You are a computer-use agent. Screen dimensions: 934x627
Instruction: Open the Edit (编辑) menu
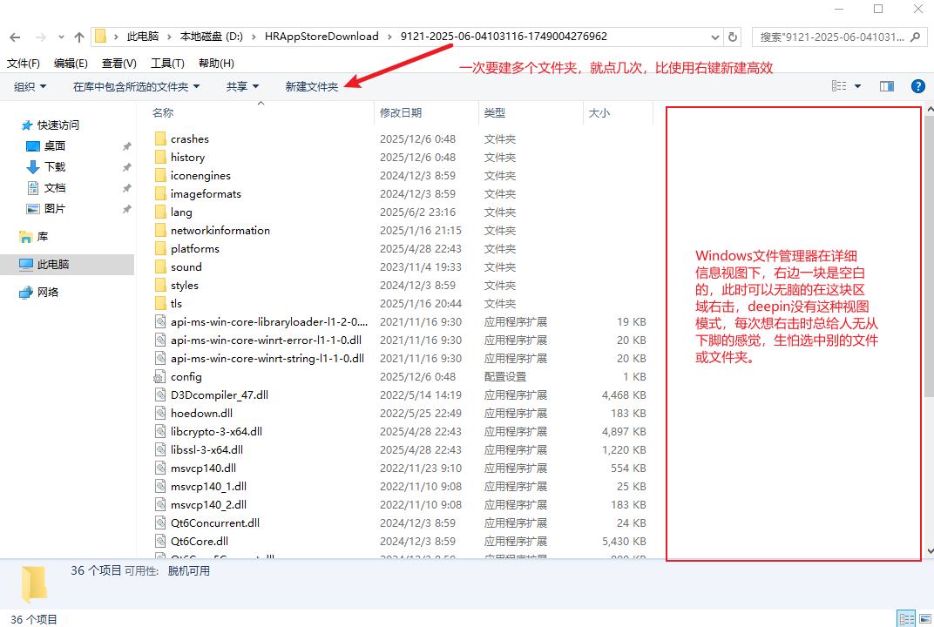click(71, 63)
